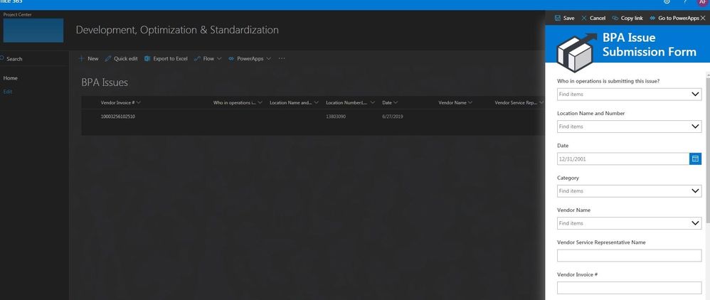Click Office 365 text in top bar
The width and height of the screenshot is (710, 300).
11,2
